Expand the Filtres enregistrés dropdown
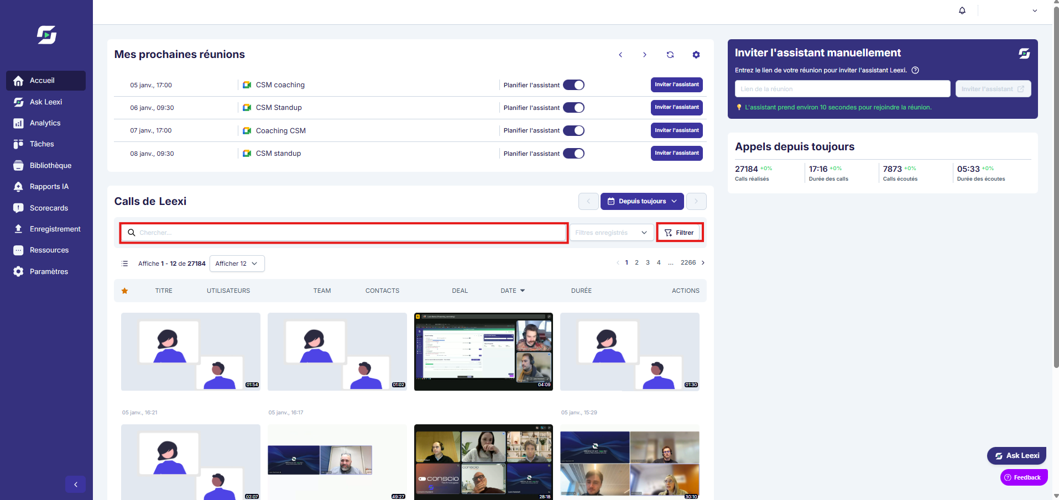 pos(612,233)
